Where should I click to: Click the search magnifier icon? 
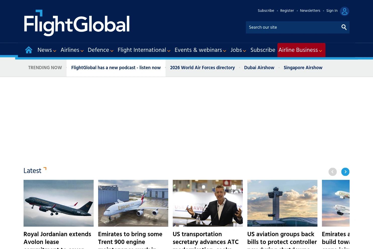pyautogui.click(x=344, y=27)
